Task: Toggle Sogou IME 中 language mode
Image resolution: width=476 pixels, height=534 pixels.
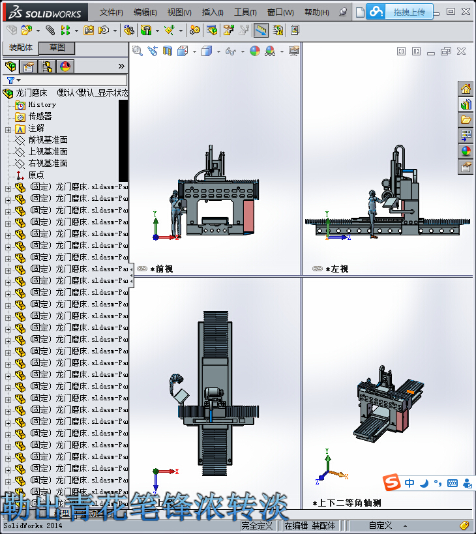Action: [409, 482]
